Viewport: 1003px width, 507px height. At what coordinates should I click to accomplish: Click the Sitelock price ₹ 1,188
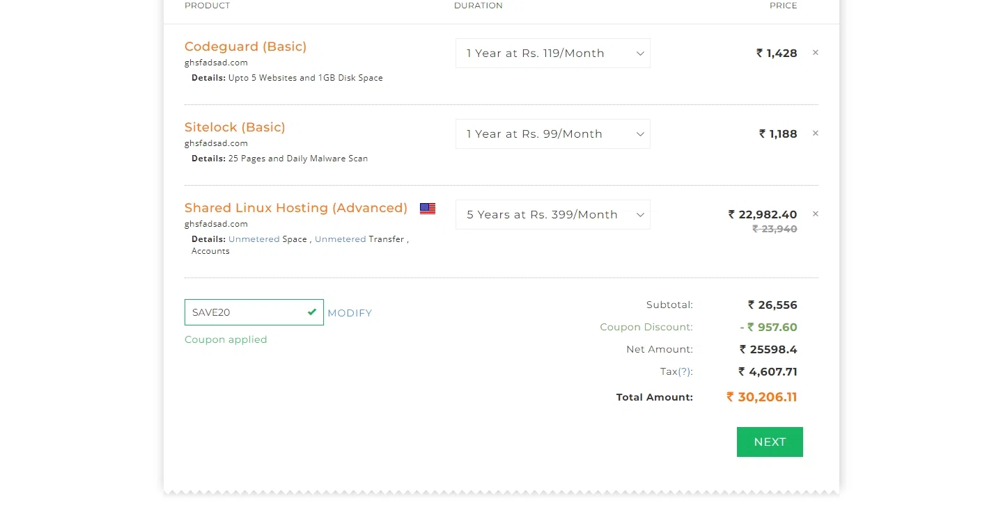tap(778, 134)
